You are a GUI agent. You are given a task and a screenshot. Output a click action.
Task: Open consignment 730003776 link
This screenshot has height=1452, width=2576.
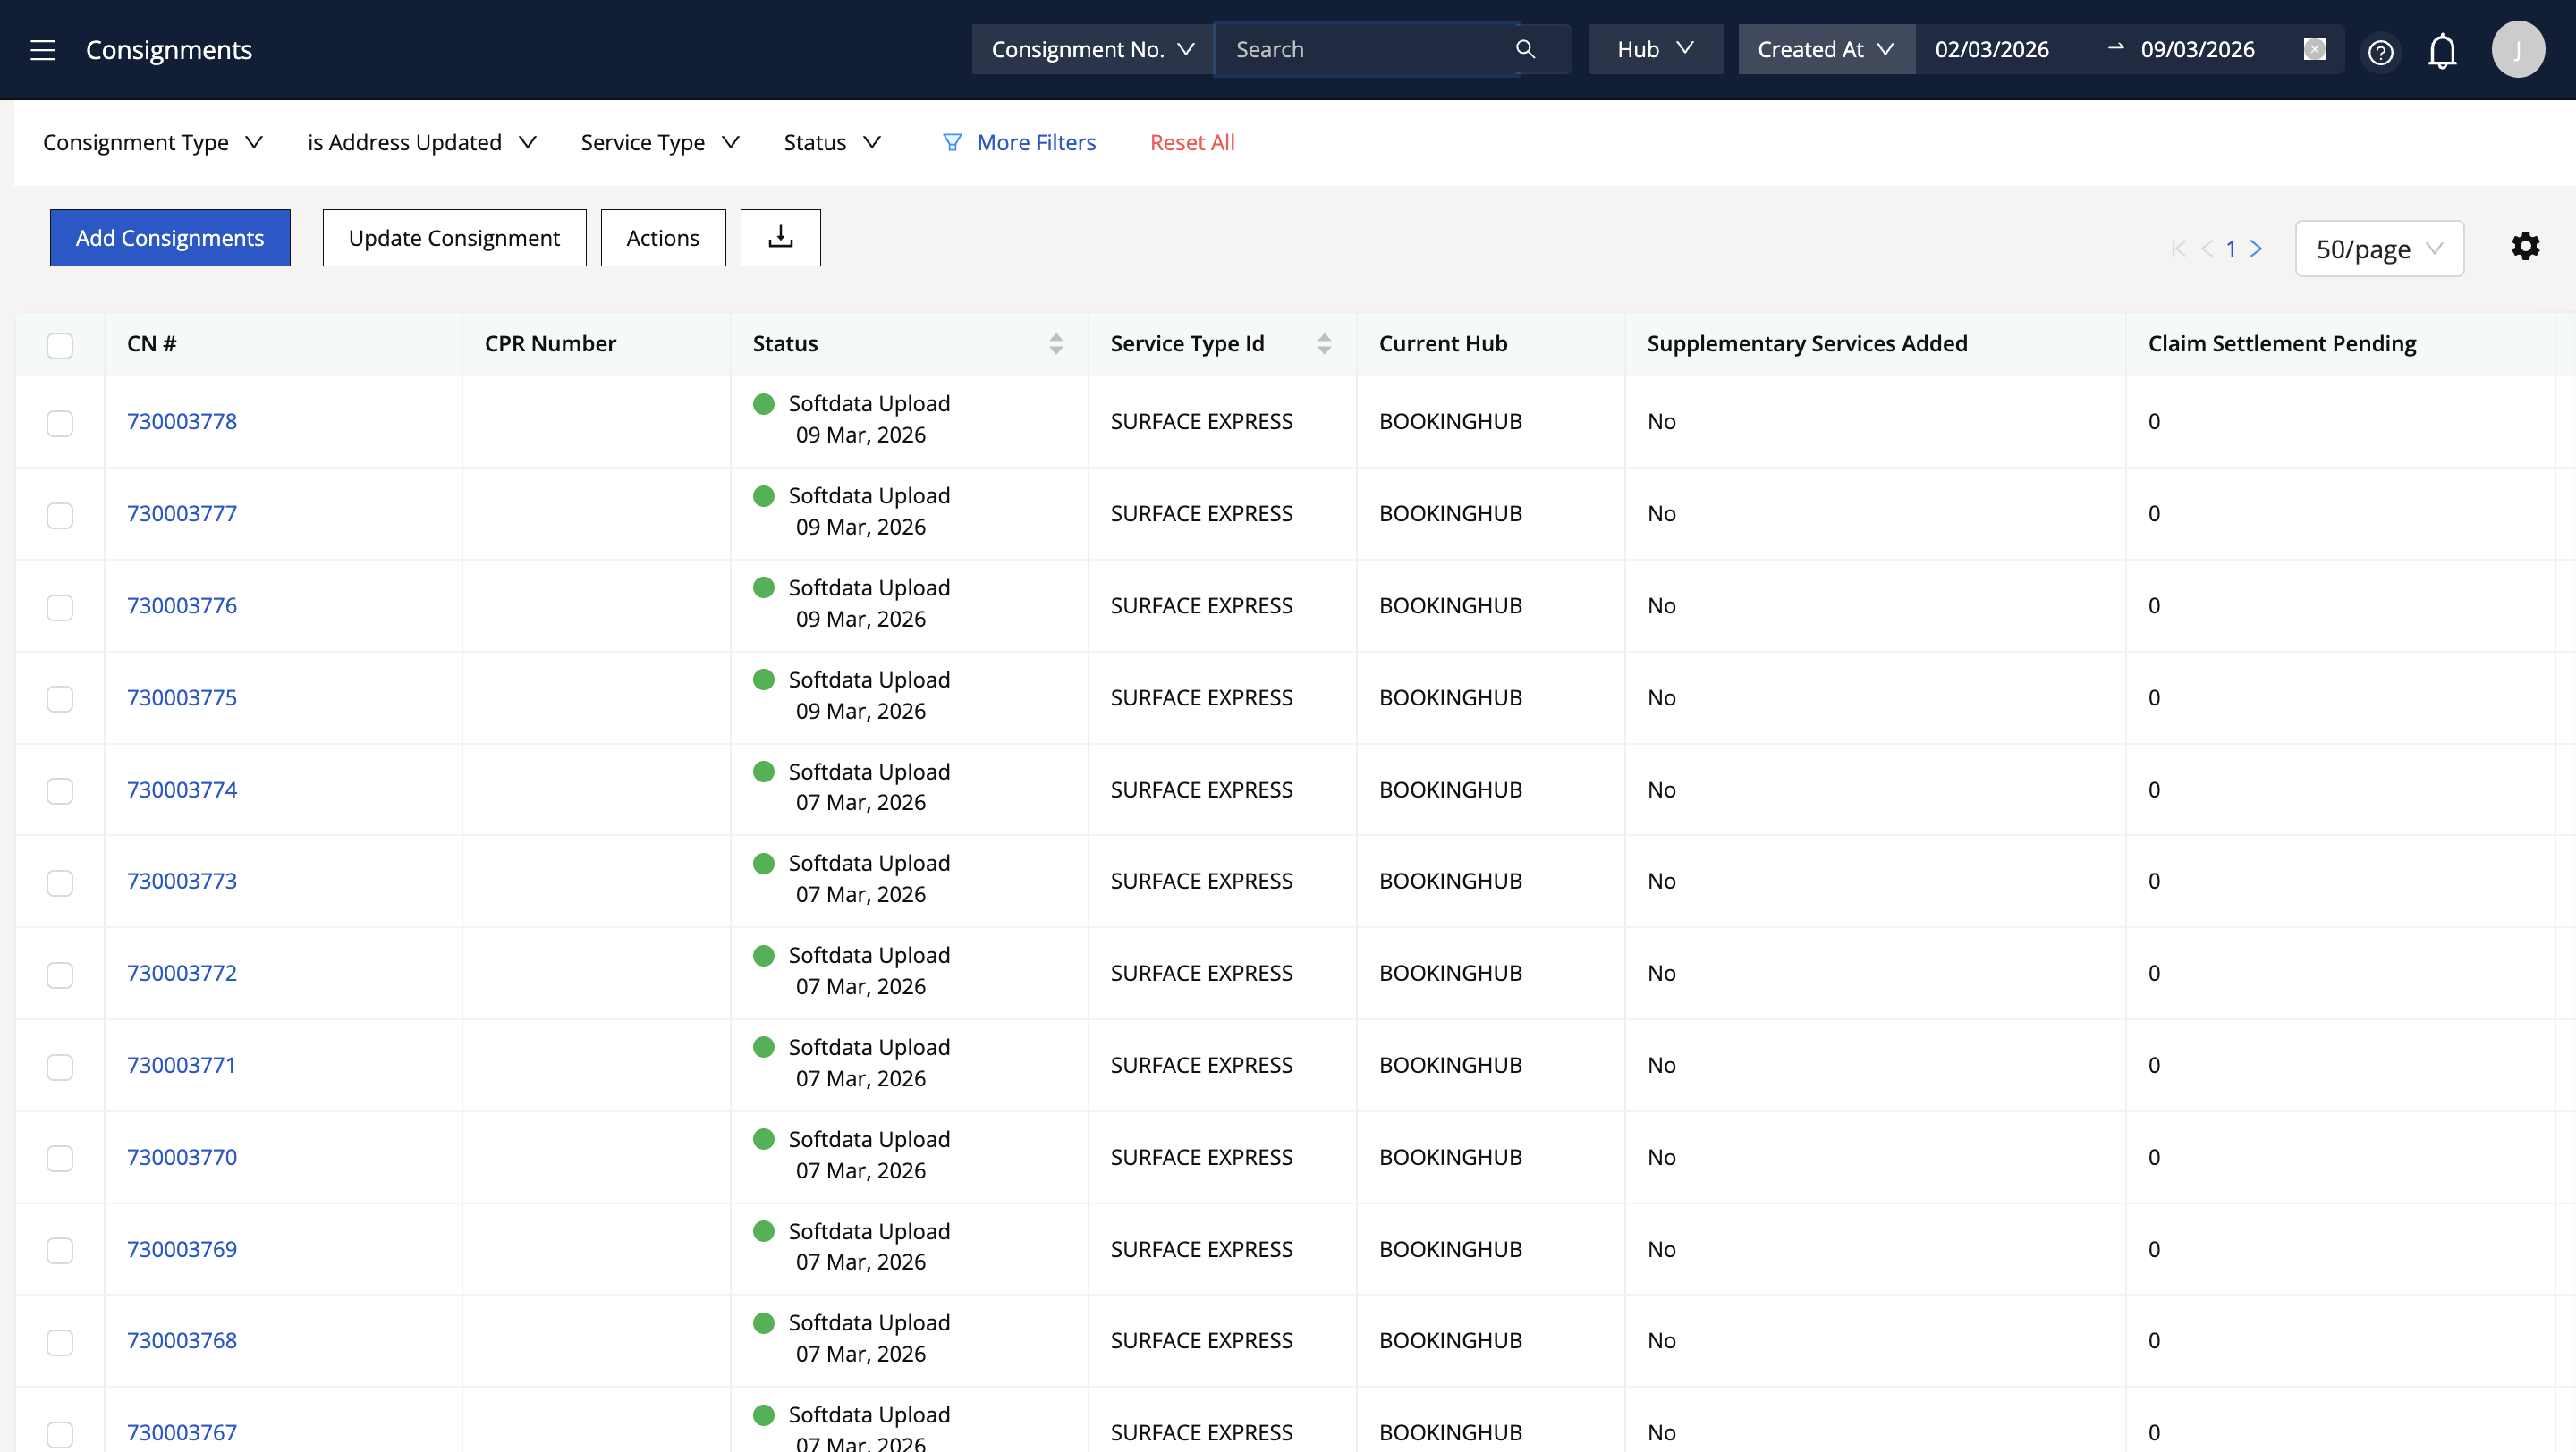click(x=182, y=605)
